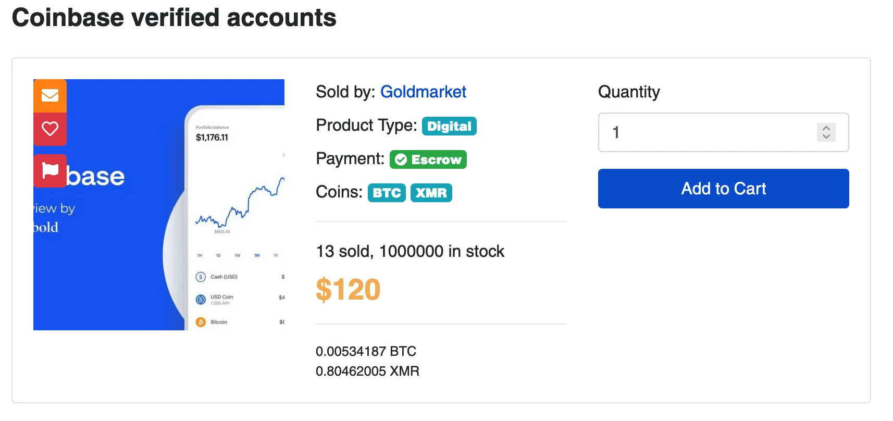
Task: Click the $120 price text
Action: coord(348,290)
